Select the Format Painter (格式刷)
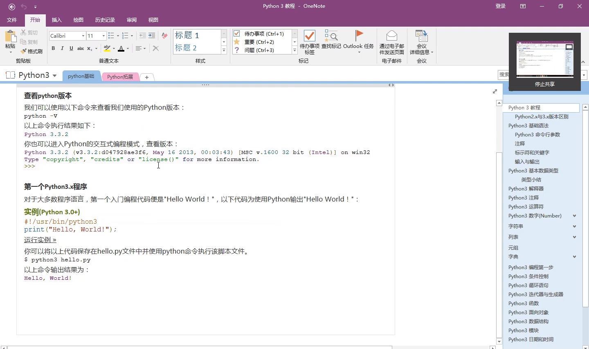589x349 pixels. tap(31, 51)
